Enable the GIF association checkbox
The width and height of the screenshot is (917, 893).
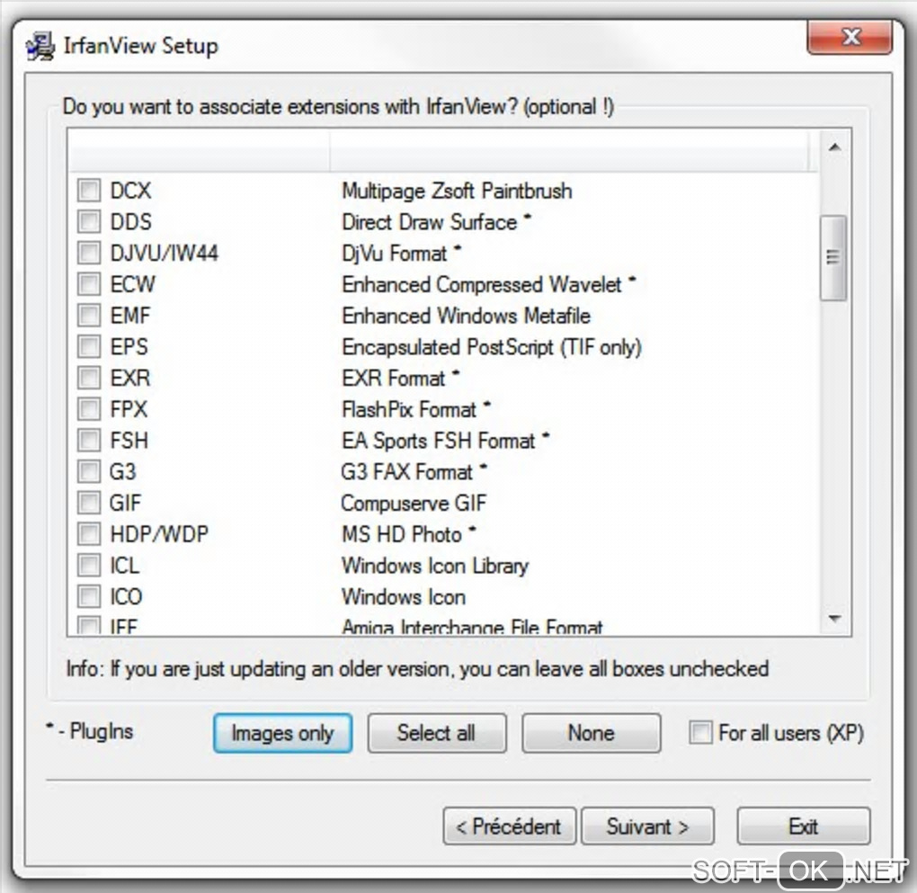[89, 503]
